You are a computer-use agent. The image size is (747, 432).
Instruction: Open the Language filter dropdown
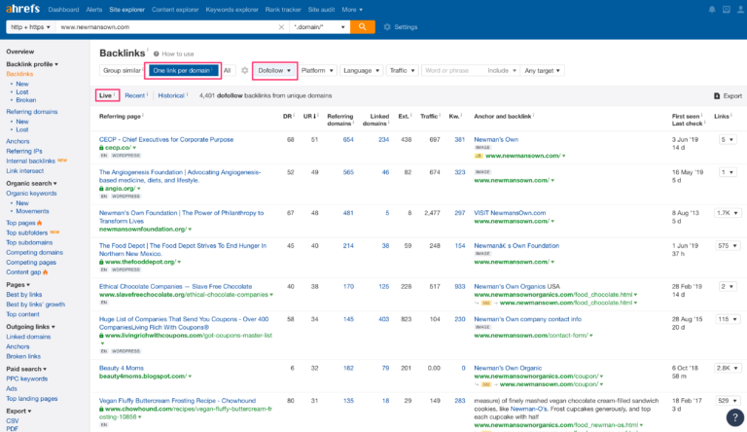click(x=361, y=71)
